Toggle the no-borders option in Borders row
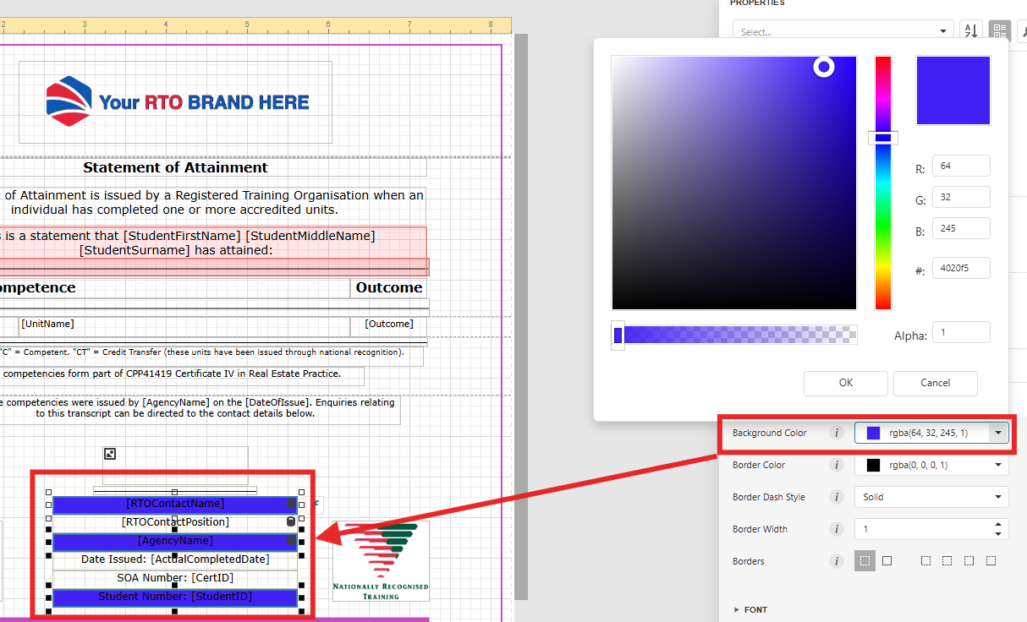This screenshot has height=622, width=1027. coord(865,561)
